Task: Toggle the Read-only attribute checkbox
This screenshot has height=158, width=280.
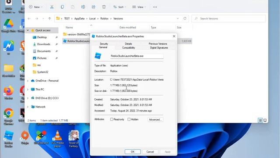Action: coord(112,119)
